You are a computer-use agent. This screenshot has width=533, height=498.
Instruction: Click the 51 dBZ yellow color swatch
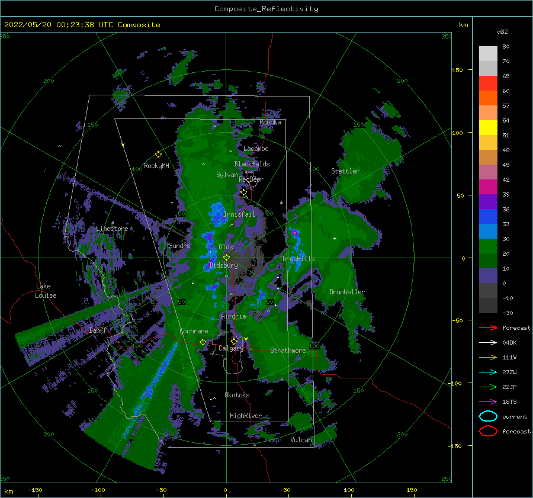tap(488, 128)
